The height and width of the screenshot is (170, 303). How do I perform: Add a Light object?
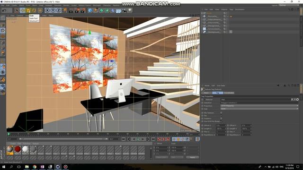[x=130, y=10]
